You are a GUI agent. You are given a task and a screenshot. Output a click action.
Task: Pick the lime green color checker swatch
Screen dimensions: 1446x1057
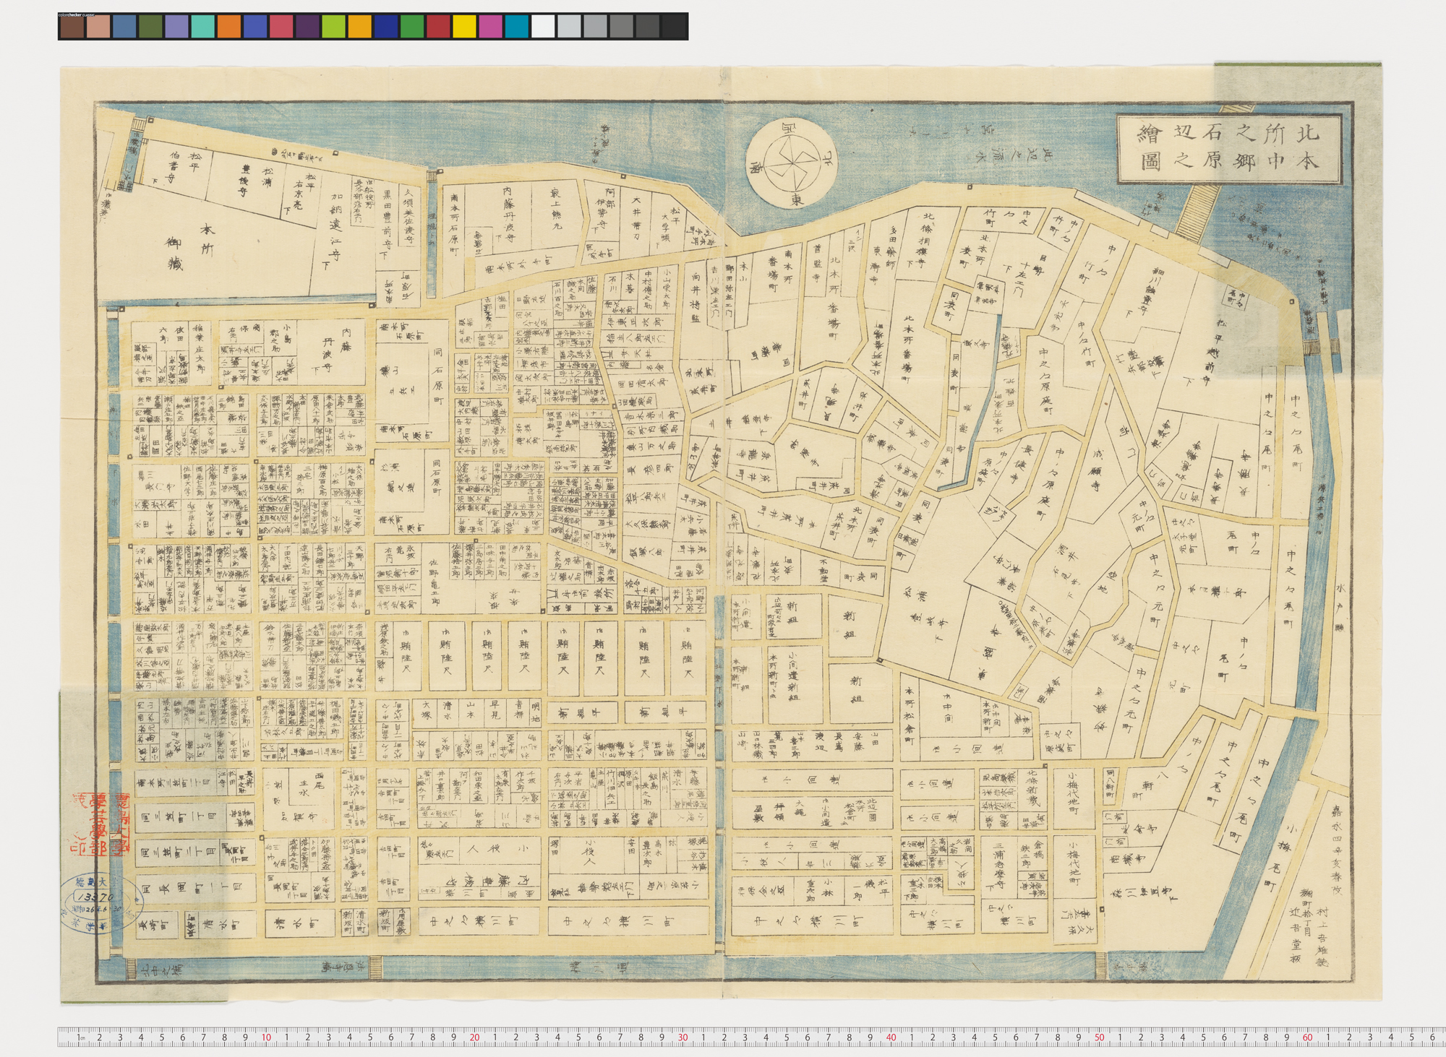333,27
